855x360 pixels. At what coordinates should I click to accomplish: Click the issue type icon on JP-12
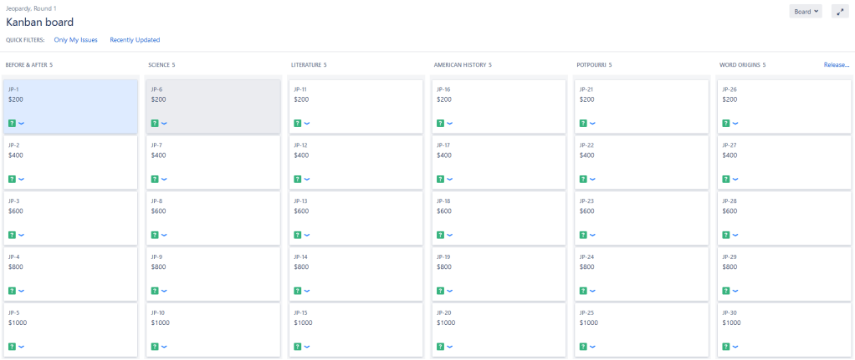(298, 179)
